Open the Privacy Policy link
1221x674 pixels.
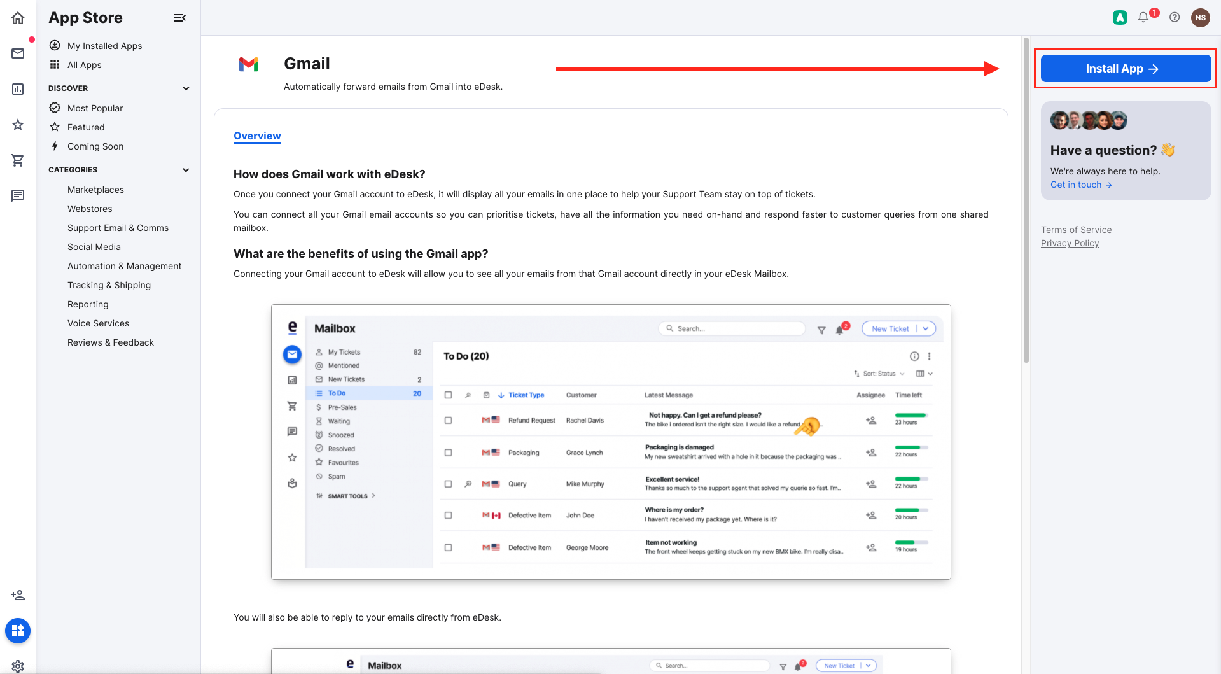coord(1070,243)
